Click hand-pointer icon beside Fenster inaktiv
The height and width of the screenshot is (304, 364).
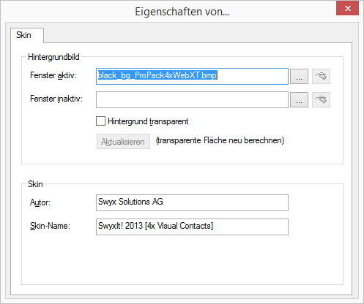pyautogui.click(x=321, y=99)
